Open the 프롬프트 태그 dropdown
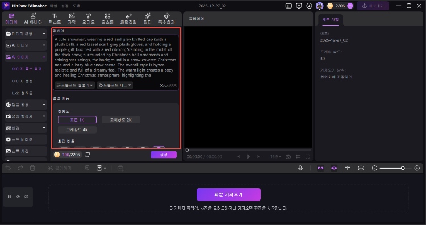The image size is (426, 225). 115,85
